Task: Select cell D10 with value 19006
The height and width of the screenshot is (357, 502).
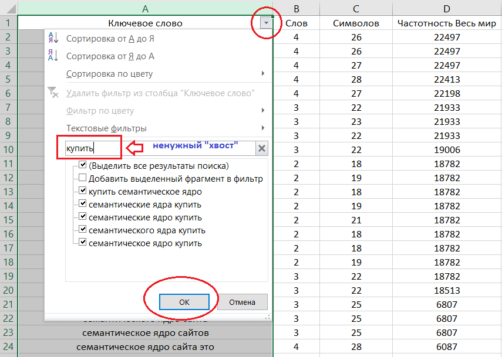Action: (x=447, y=149)
